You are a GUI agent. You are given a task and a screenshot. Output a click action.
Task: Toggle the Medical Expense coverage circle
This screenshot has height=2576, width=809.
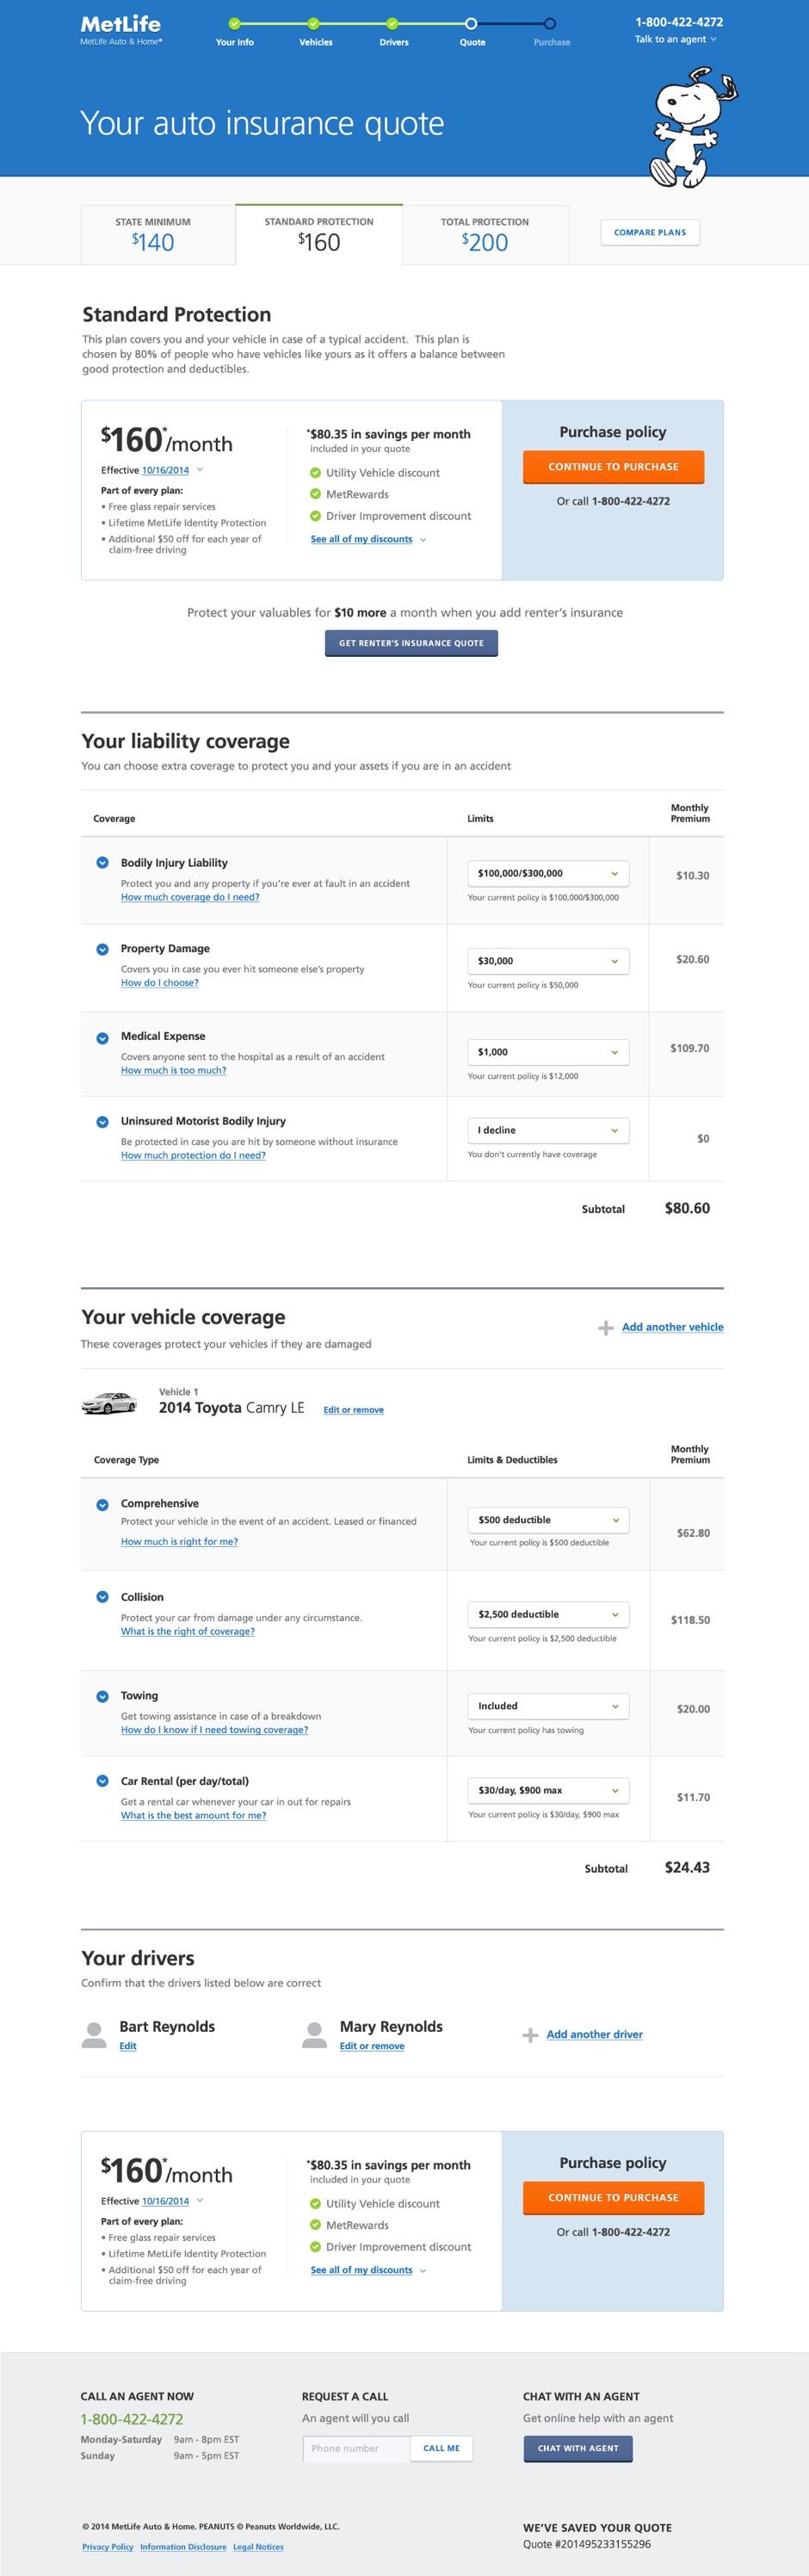(102, 1038)
